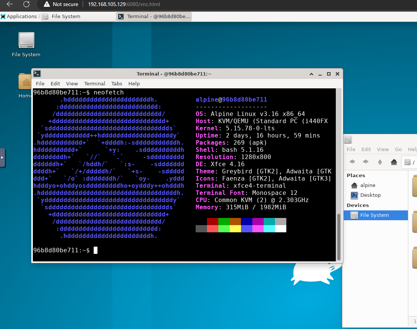Switch to File System taskbar button

click(x=78, y=17)
